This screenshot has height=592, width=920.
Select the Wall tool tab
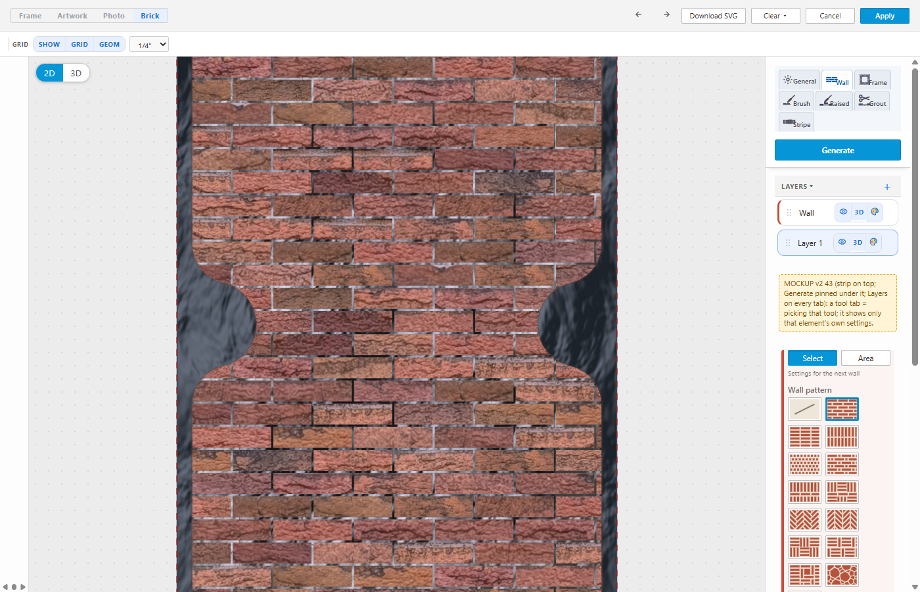click(837, 80)
